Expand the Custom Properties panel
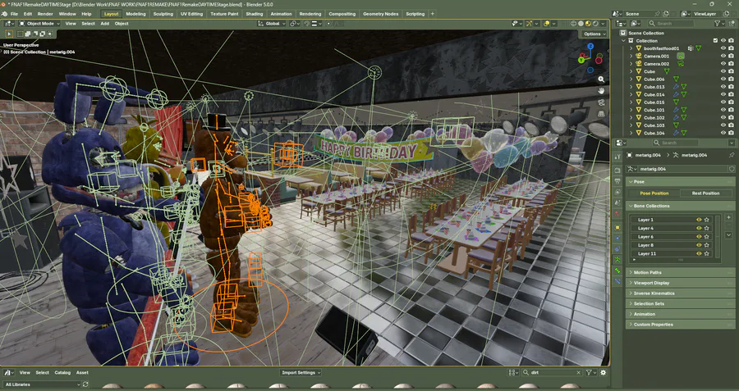 (681, 325)
